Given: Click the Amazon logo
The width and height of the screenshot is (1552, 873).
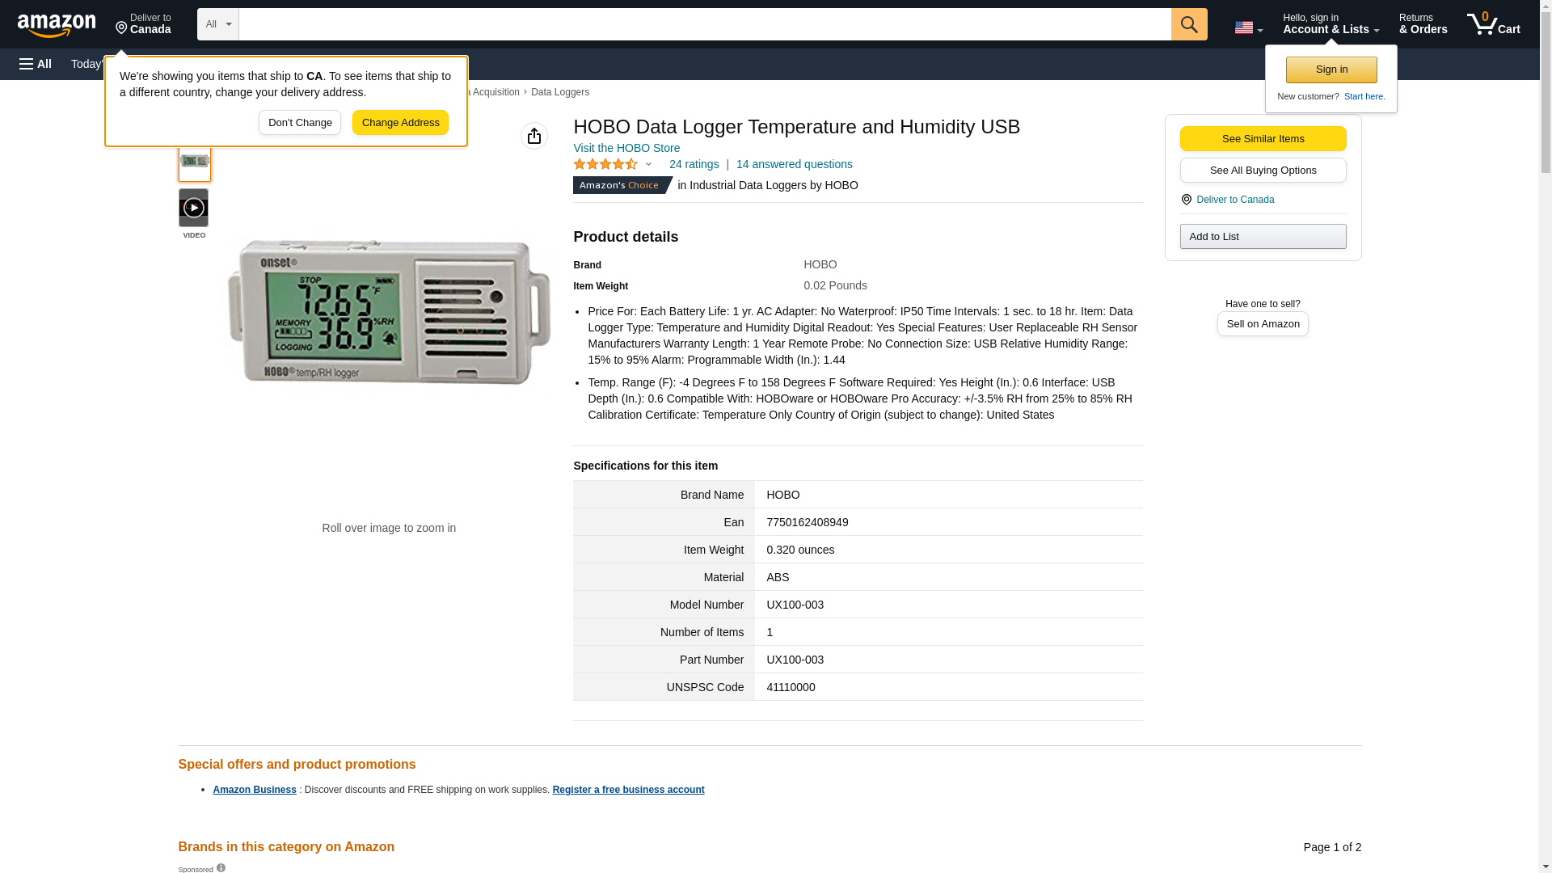Looking at the screenshot, I should pyautogui.click(x=57, y=25).
